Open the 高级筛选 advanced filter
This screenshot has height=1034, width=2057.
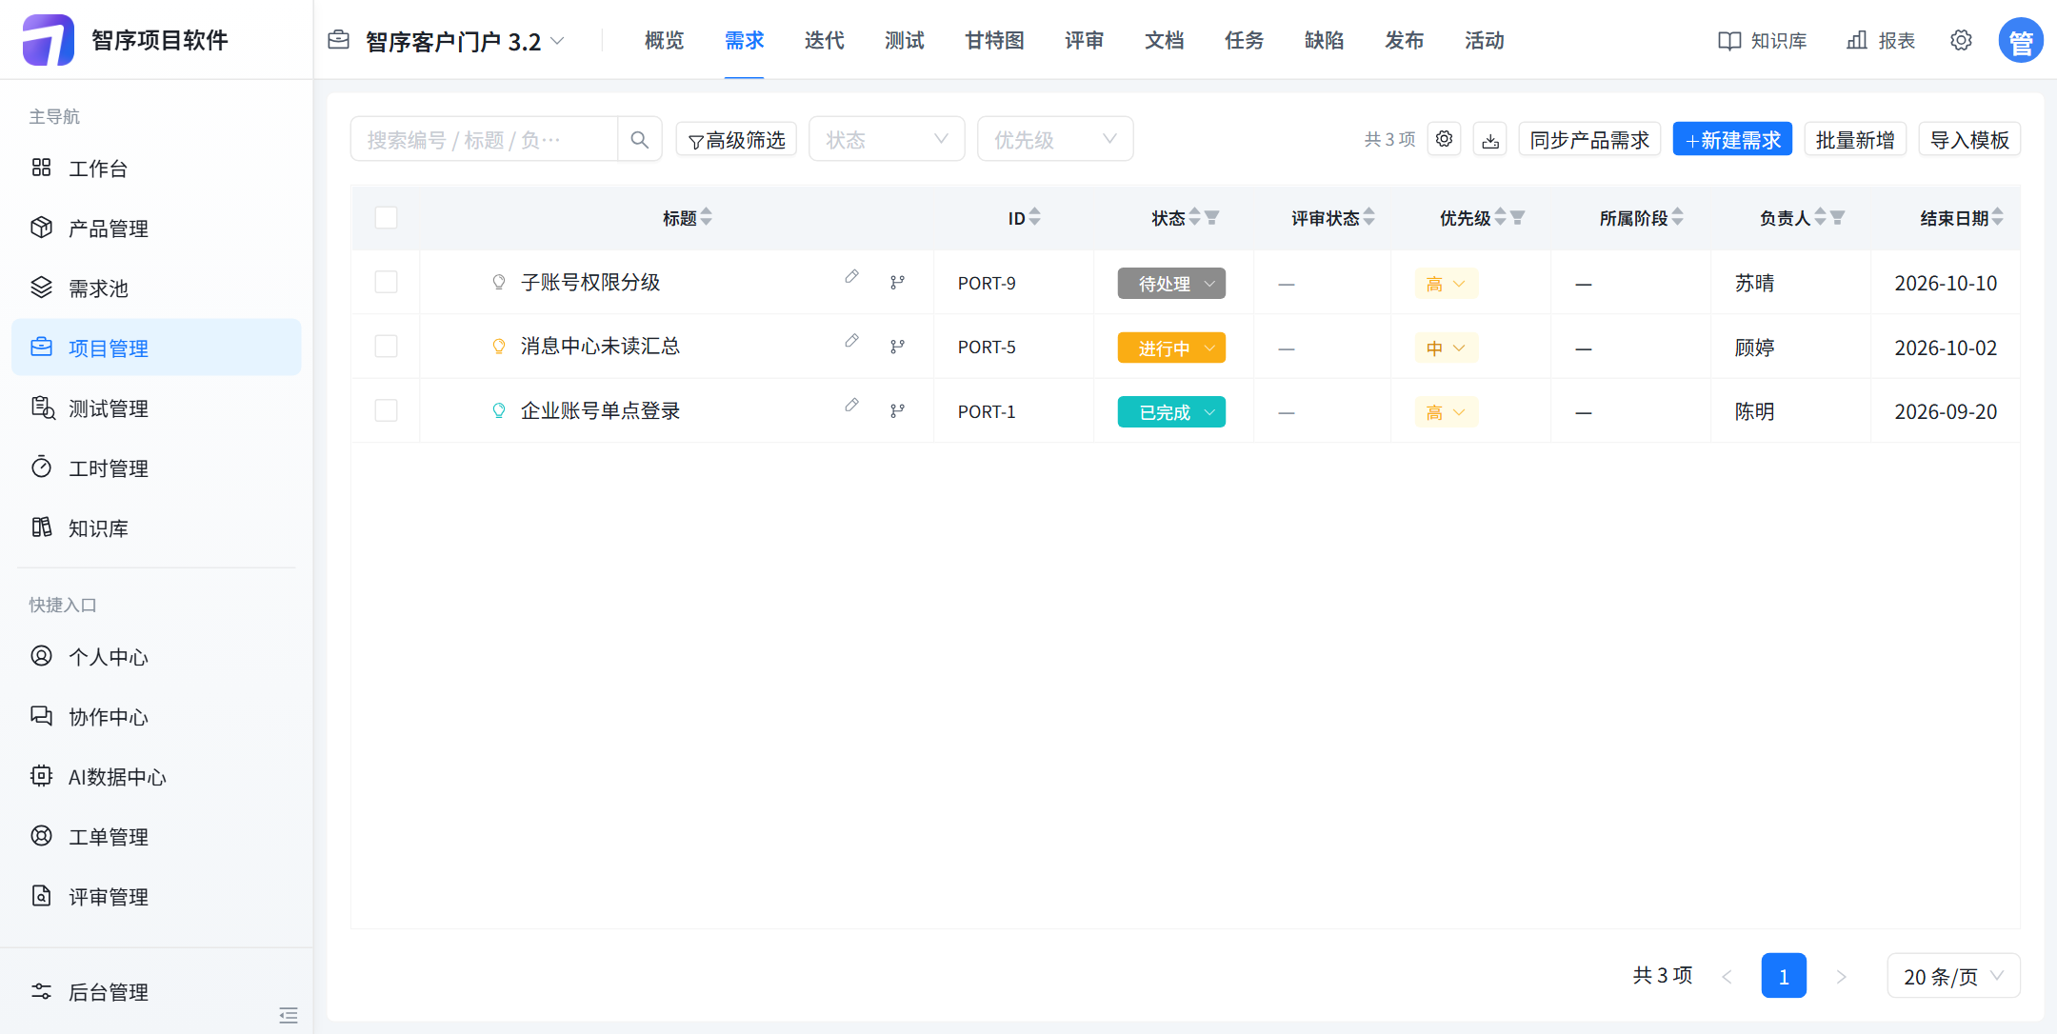(736, 140)
